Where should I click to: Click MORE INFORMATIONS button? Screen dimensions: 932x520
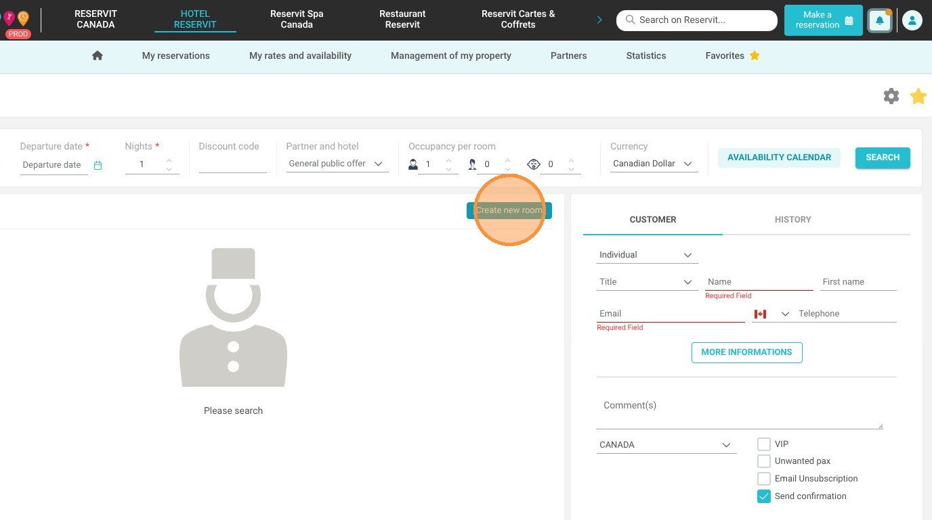746,352
